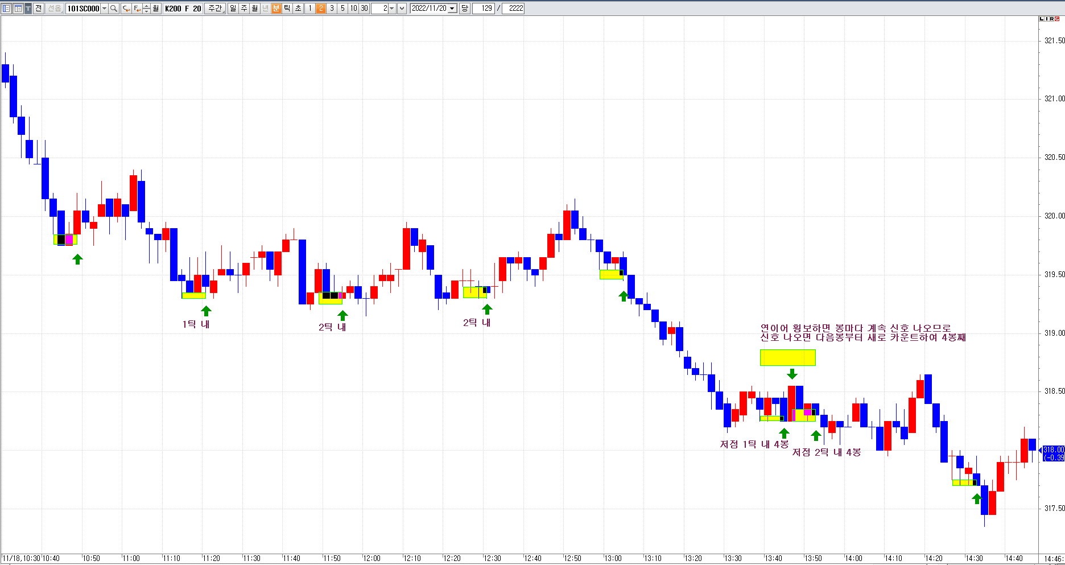Click the magnifier symbol search icon
Image resolution: width=1065 pixels, height=565 pixels.
[x=114, y=9]
